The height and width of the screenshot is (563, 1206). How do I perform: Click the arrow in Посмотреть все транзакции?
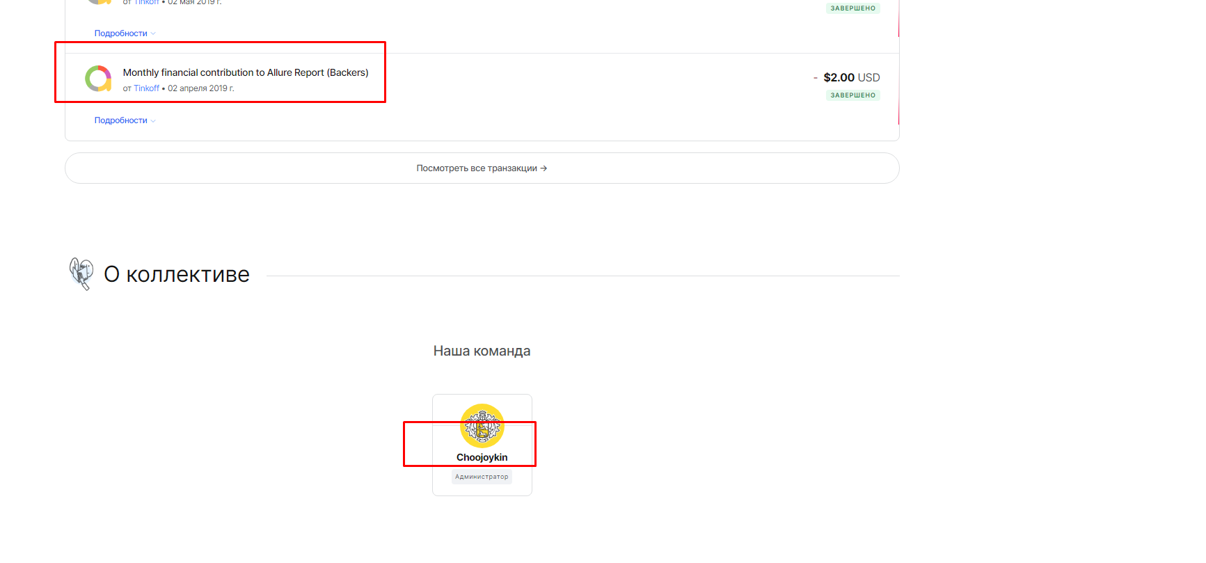tap(544, 168)
